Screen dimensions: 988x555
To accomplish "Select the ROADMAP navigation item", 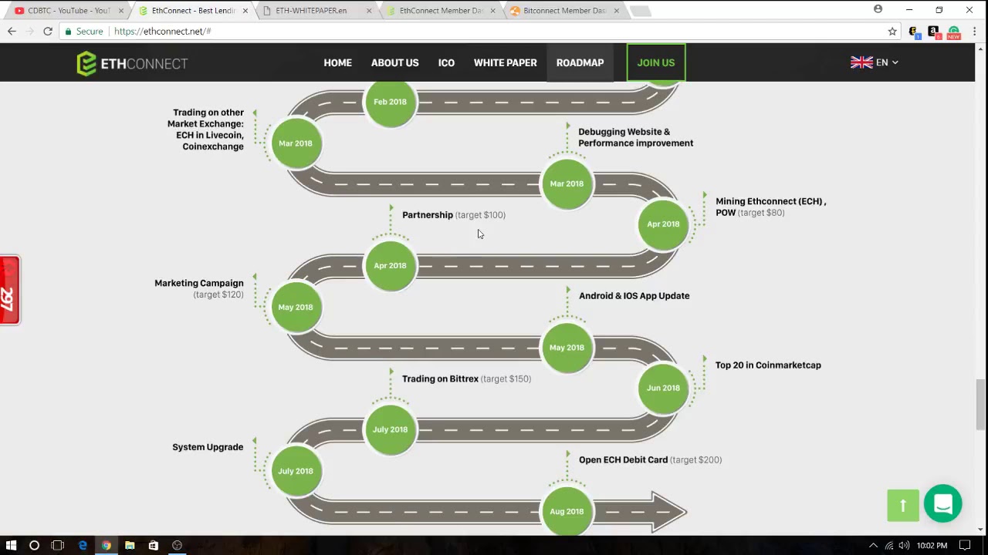I will 580,62.
